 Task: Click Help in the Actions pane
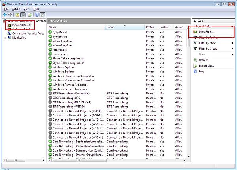[x=202, y=71]
